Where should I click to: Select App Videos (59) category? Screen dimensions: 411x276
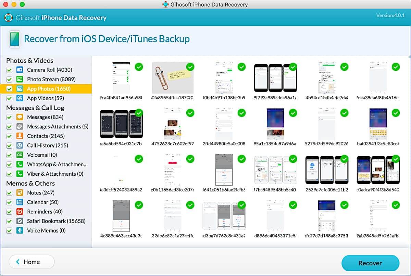tap(45, 98)
